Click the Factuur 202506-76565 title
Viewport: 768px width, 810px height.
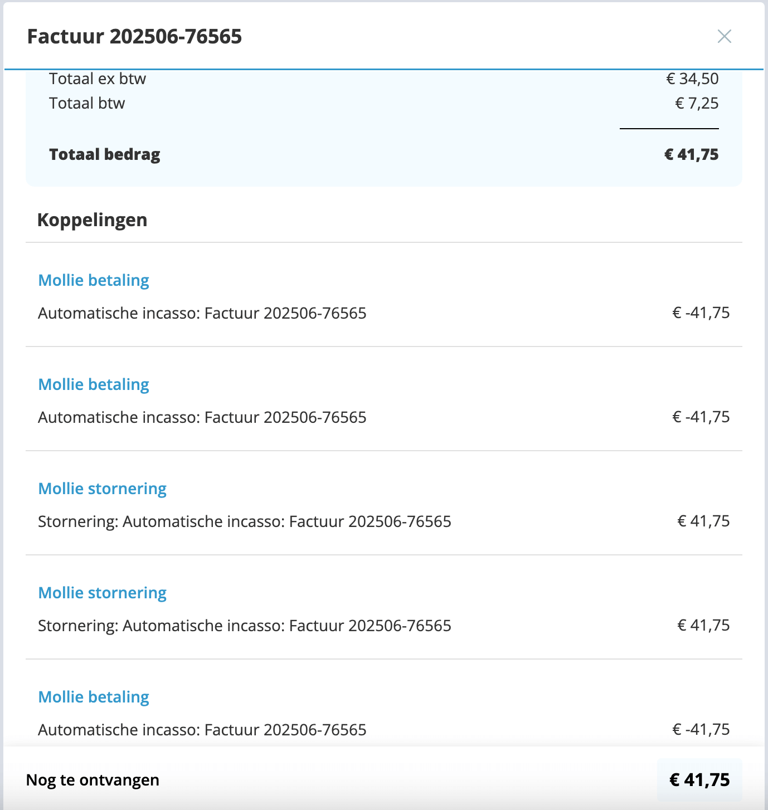[x=135, y=37]
